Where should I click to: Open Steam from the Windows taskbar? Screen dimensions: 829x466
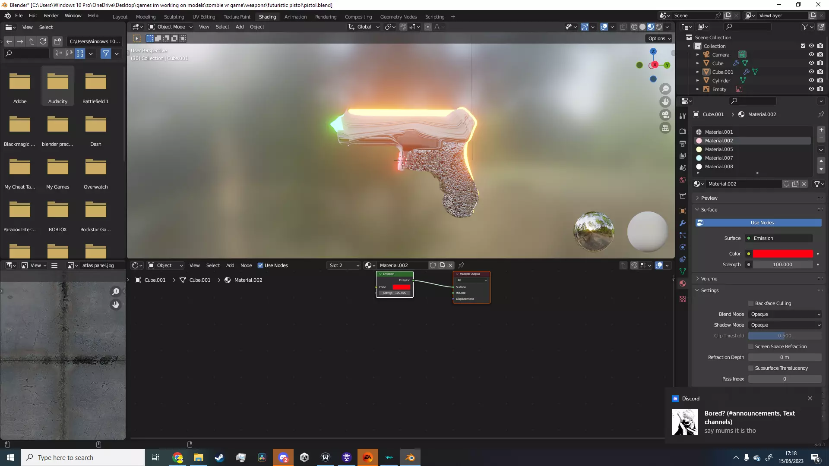(219, 457)
